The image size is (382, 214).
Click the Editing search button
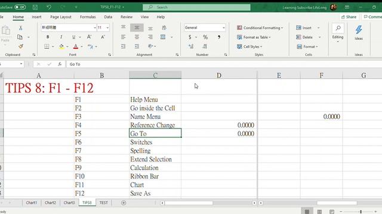point(338,33)
